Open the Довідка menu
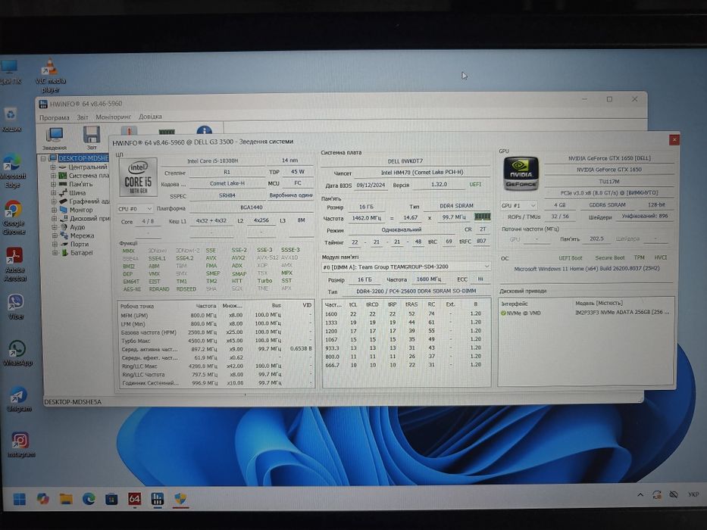Viewport: 707px width, 530px height. (150, 117)
